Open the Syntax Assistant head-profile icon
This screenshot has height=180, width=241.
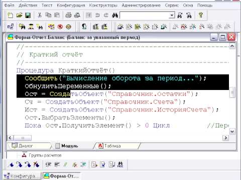(84, 26)
